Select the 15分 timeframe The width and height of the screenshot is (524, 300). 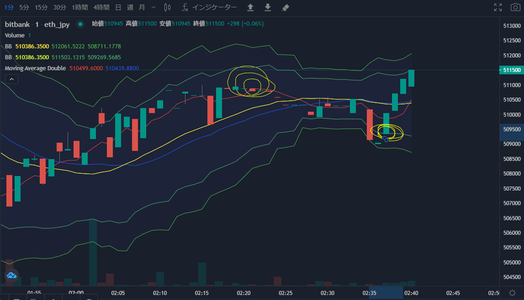(x=42, y=7)
